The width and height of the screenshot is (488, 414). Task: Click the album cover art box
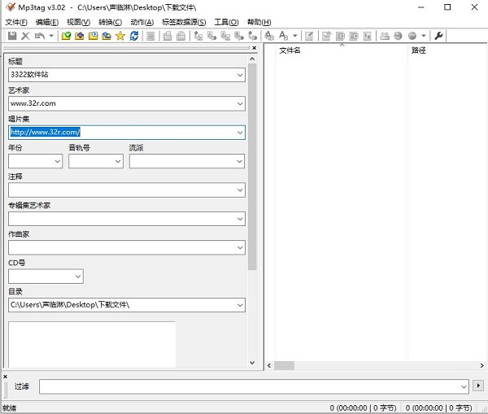92,344
